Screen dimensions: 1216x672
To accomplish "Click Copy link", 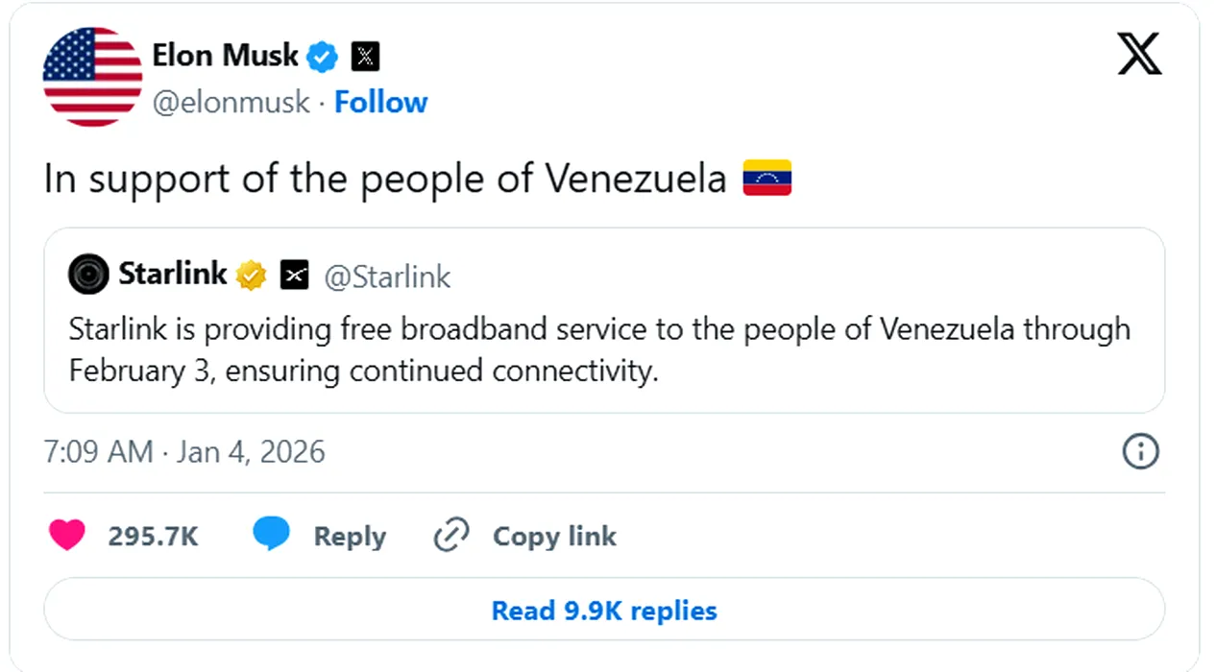I will (553, 536).
